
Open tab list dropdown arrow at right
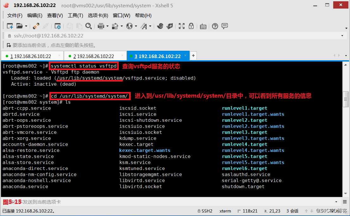346,56
